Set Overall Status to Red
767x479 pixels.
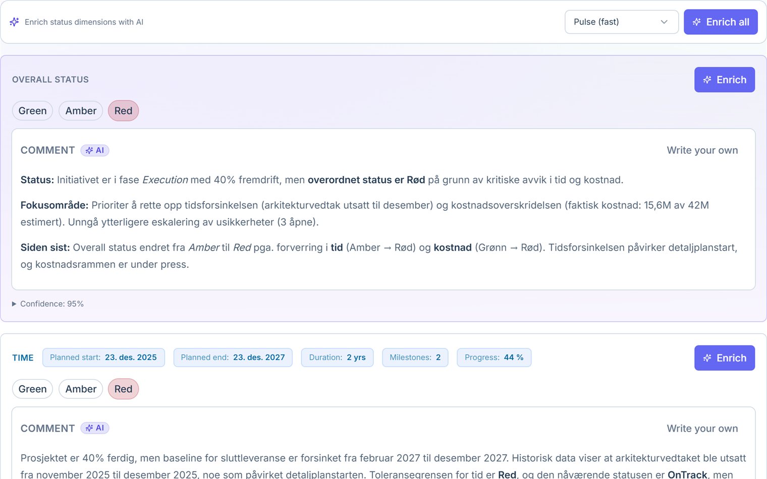point(123,111)
